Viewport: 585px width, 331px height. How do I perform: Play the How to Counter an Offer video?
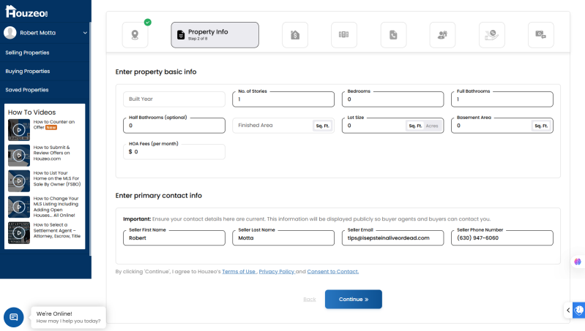19,129
